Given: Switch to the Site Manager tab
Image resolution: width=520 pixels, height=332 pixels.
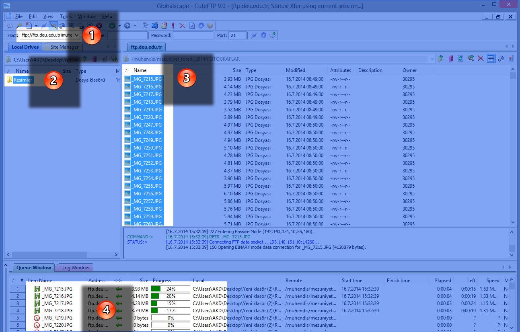Looking at the screenshot, I should click(x=64, y=47).
